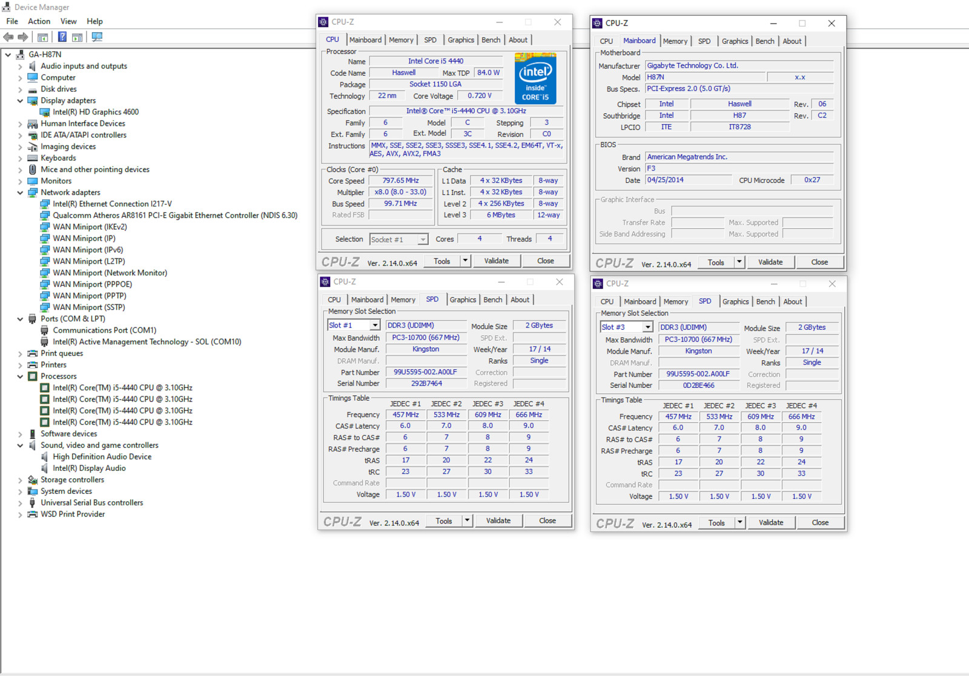Open the Socket #1 selection dropdown
This screenshot has width=969, height=676.
(x=423, y=240)
